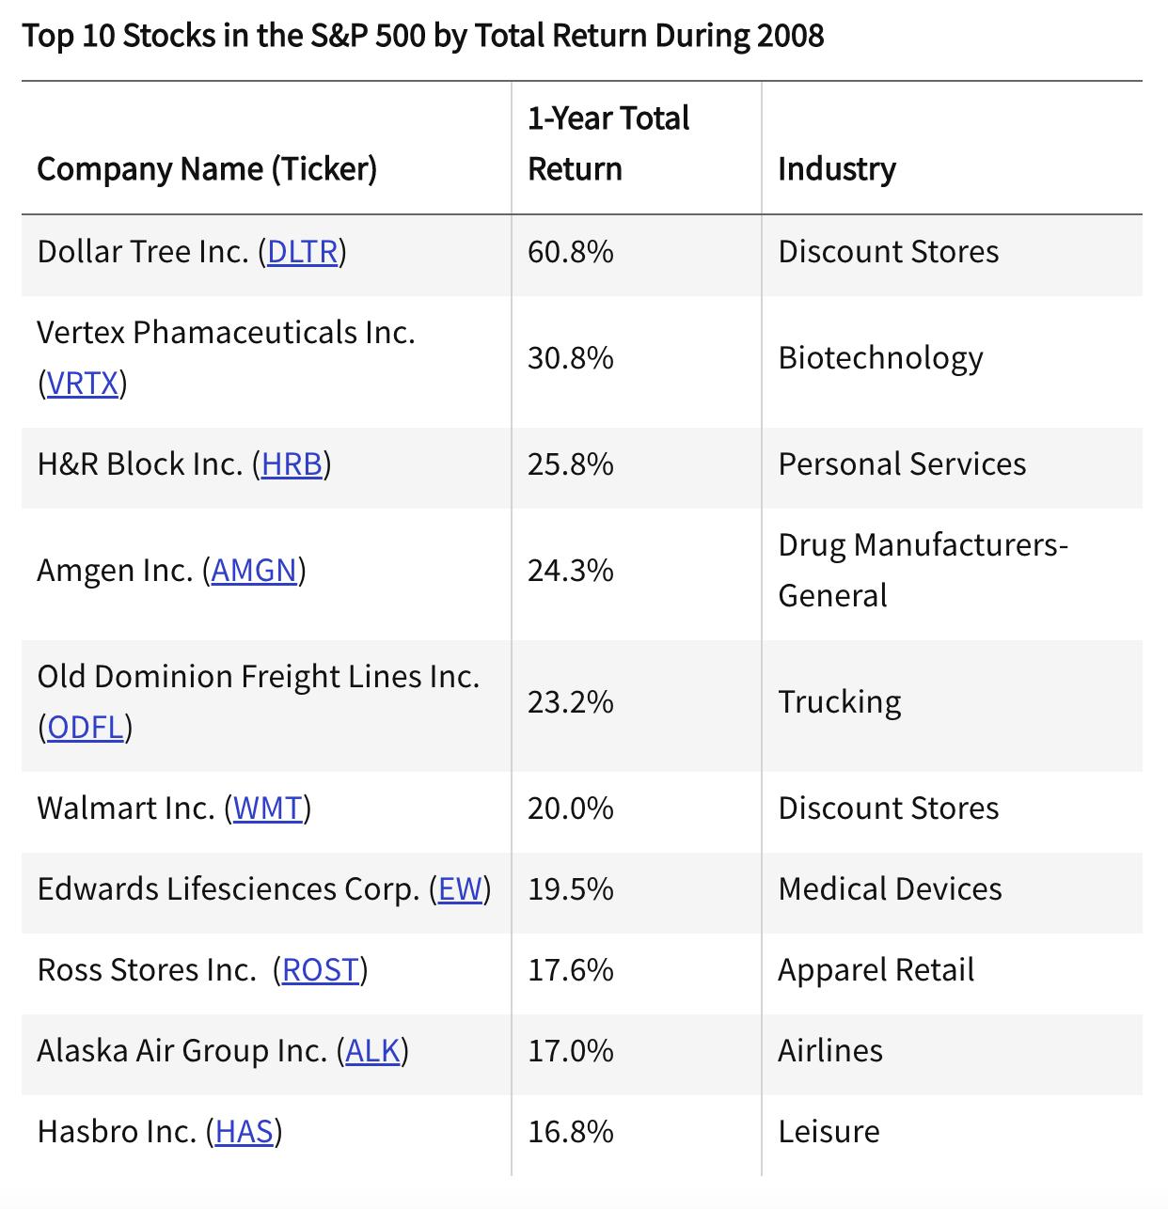Follow the HRB ticker link
This screenshot has width=1168, height=1209.
(292, 464)
